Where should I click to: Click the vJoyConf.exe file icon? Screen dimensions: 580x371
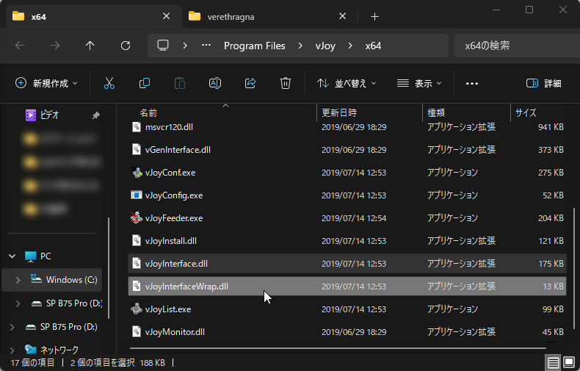(137, 173)
